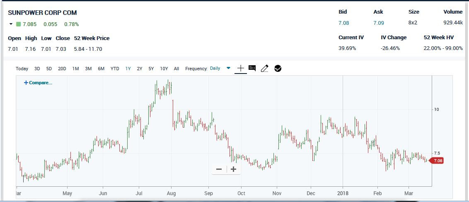Switch chart range to Today
The image size is (469, 202).
point(22,69)
